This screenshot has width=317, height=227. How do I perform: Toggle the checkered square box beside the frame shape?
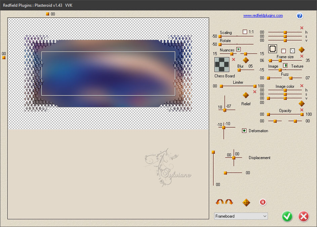tap(292, 51)
